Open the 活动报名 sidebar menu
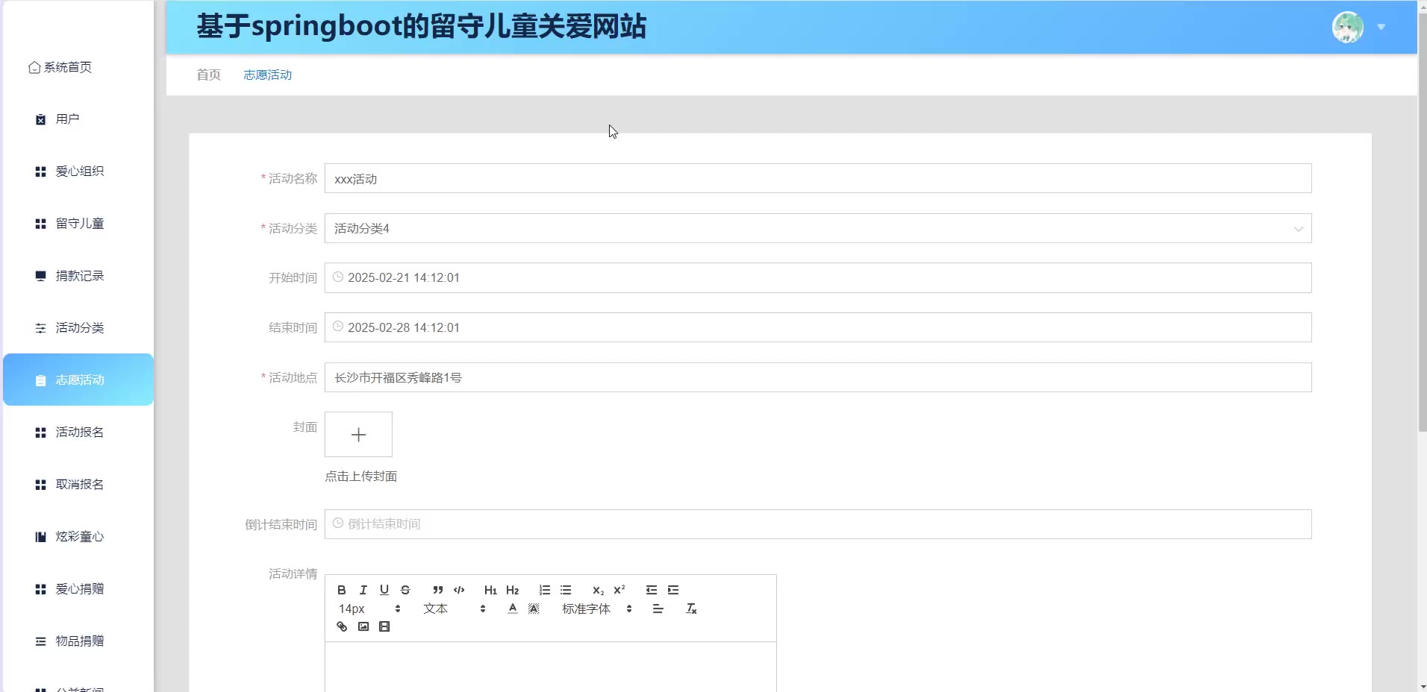Screen dimensions: 1427x692 tap(78, 432)
